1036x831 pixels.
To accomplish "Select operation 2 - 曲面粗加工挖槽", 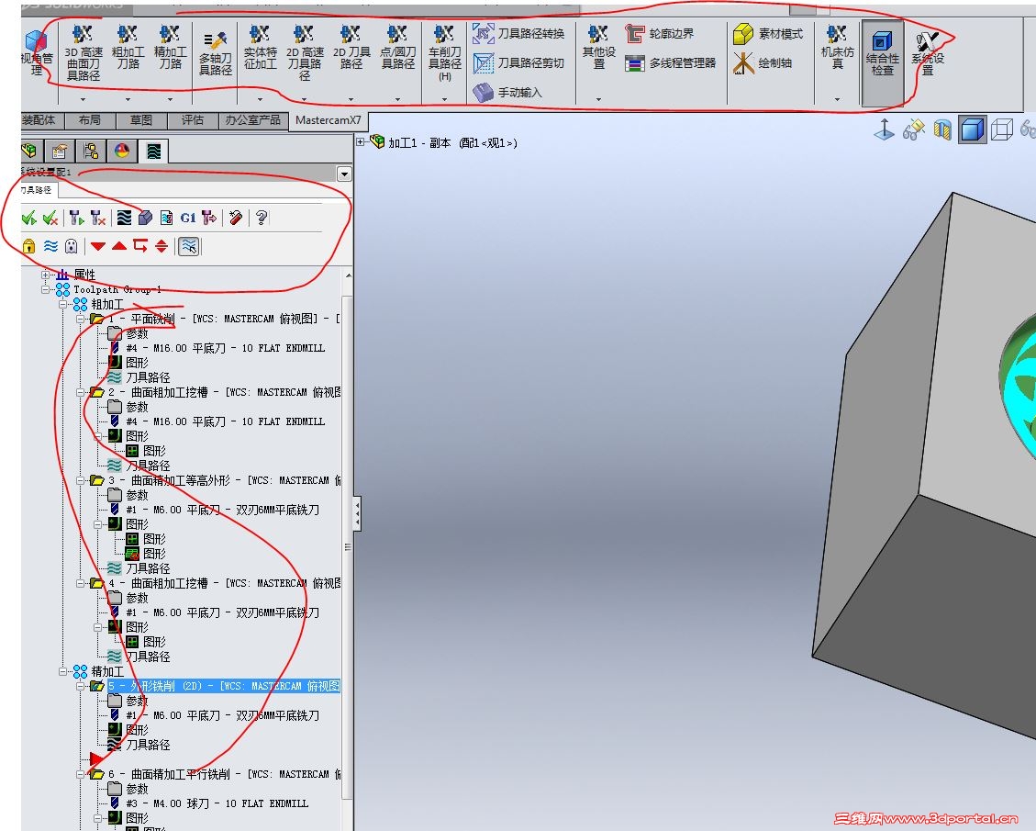I will click(225, 392).
